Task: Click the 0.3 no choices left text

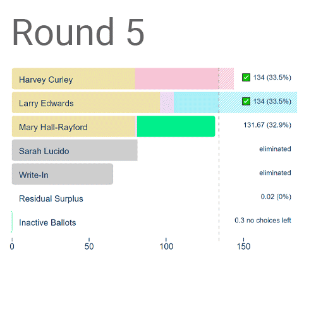Action: tap(263, 221)
